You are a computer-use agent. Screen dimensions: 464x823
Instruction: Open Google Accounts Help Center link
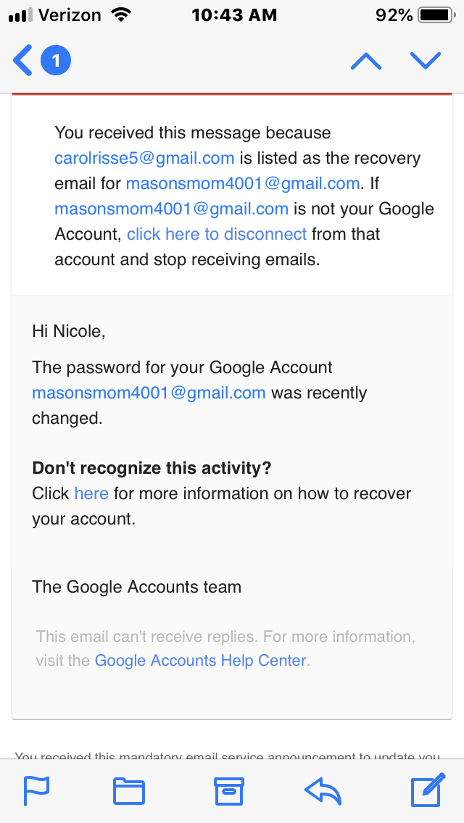click(x=201, y=660)
